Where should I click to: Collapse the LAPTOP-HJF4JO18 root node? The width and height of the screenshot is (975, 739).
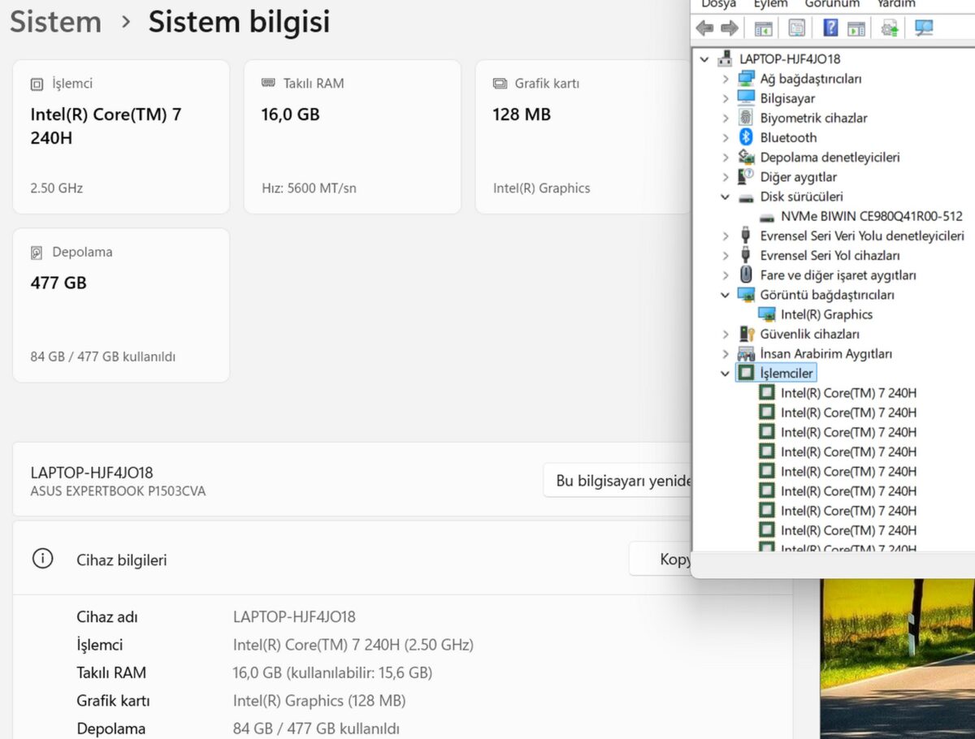(704, 59)
